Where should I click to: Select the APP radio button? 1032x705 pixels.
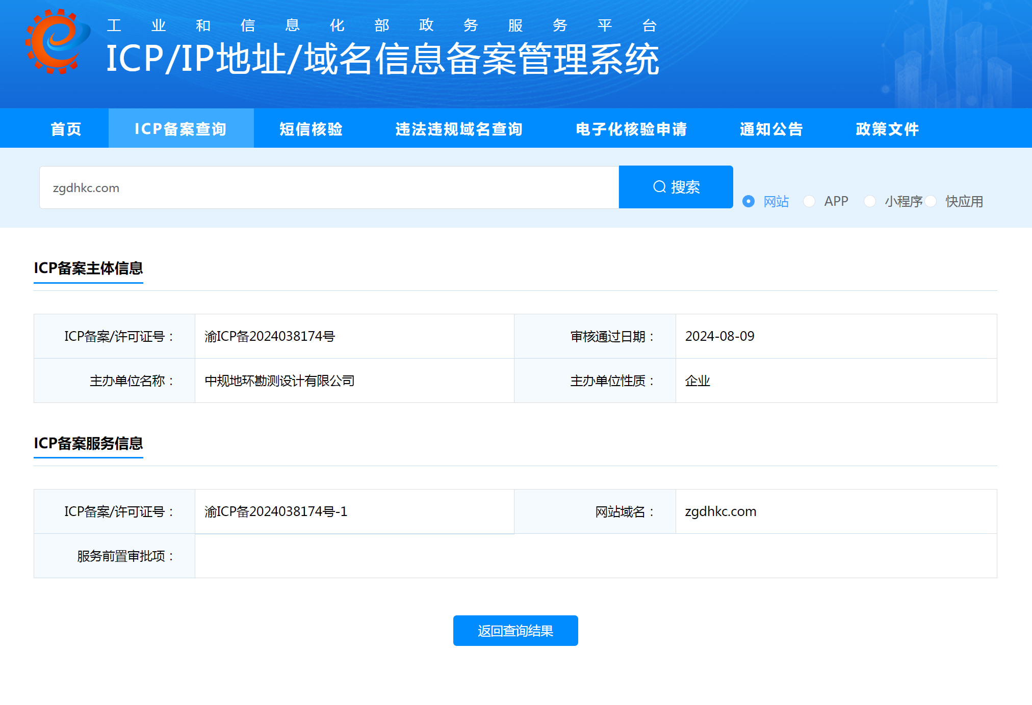[x=809, y=201]
